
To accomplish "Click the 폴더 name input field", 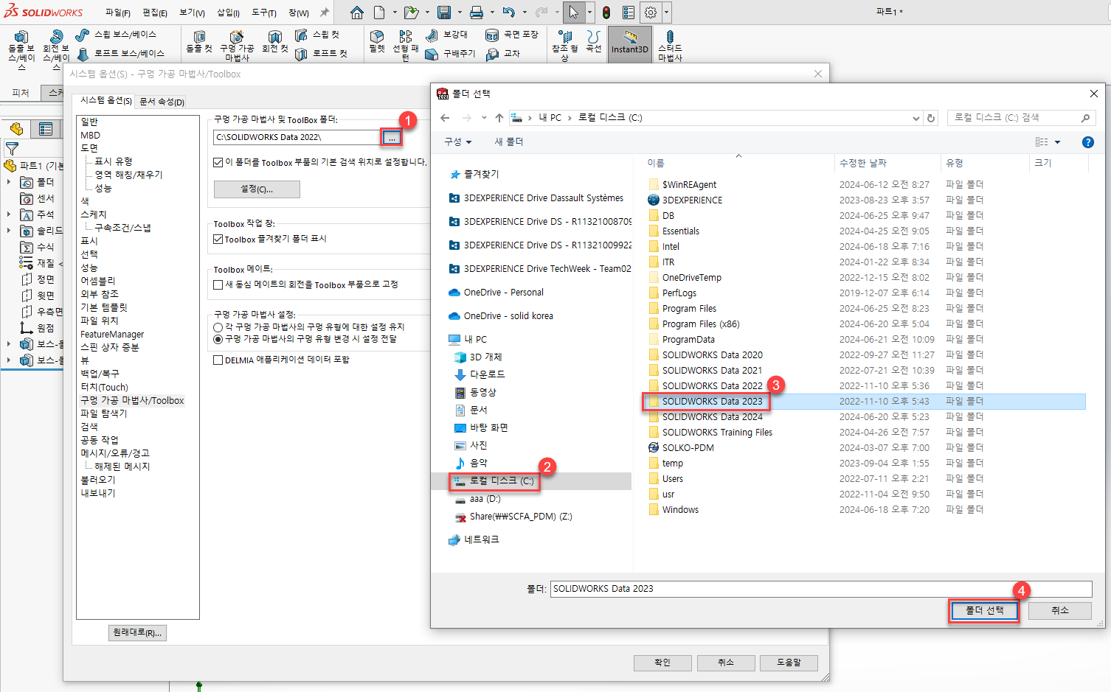I will coord(820,589).
